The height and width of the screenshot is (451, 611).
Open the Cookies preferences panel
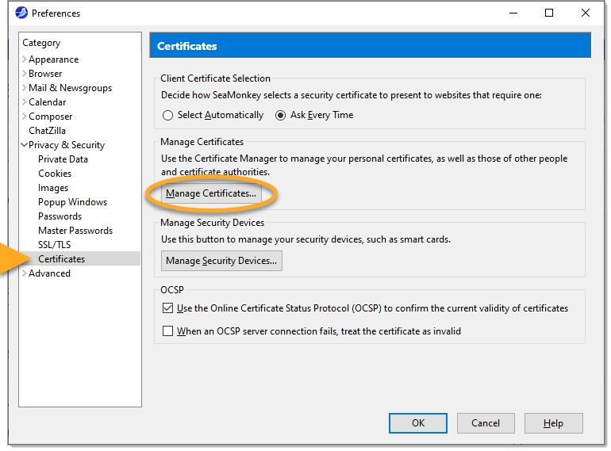pos(55,174)
